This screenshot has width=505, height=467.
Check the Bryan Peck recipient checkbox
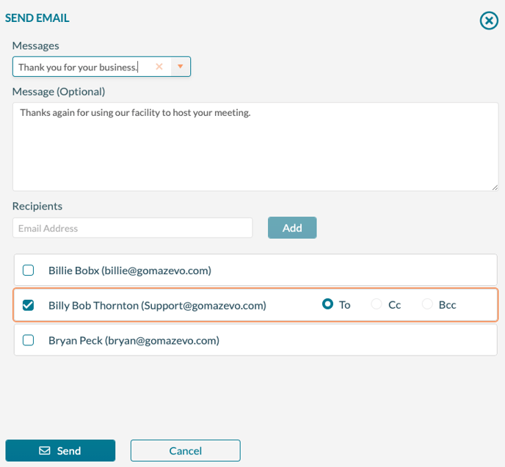click(29, 340)
